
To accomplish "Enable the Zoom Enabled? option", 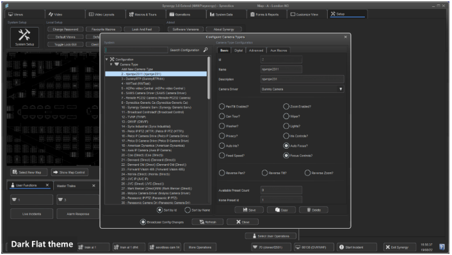I will 286,106.
